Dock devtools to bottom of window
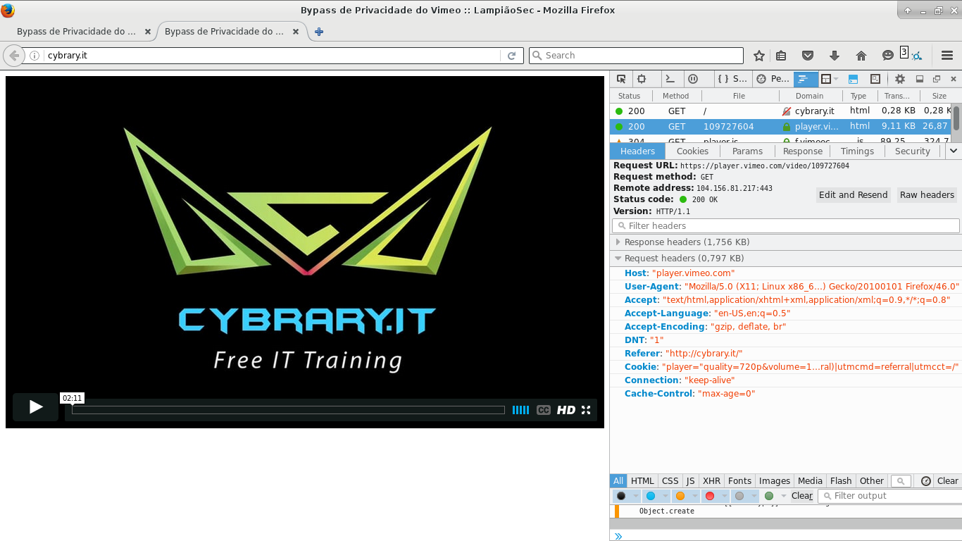 (919, 79)
